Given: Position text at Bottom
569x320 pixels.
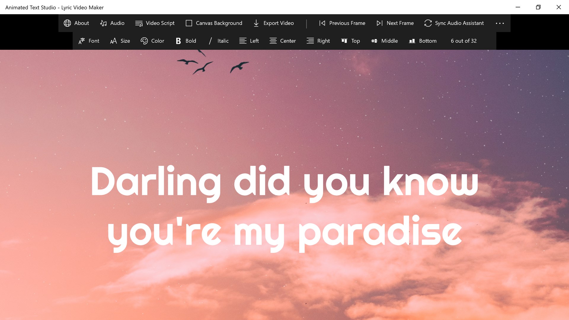Looking at the screenshot, I should point(423,41).
